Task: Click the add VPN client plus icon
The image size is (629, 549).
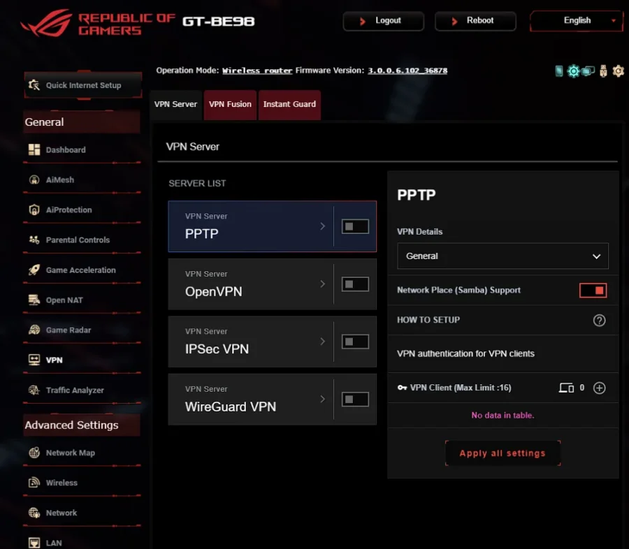Action: pos(600,388)
